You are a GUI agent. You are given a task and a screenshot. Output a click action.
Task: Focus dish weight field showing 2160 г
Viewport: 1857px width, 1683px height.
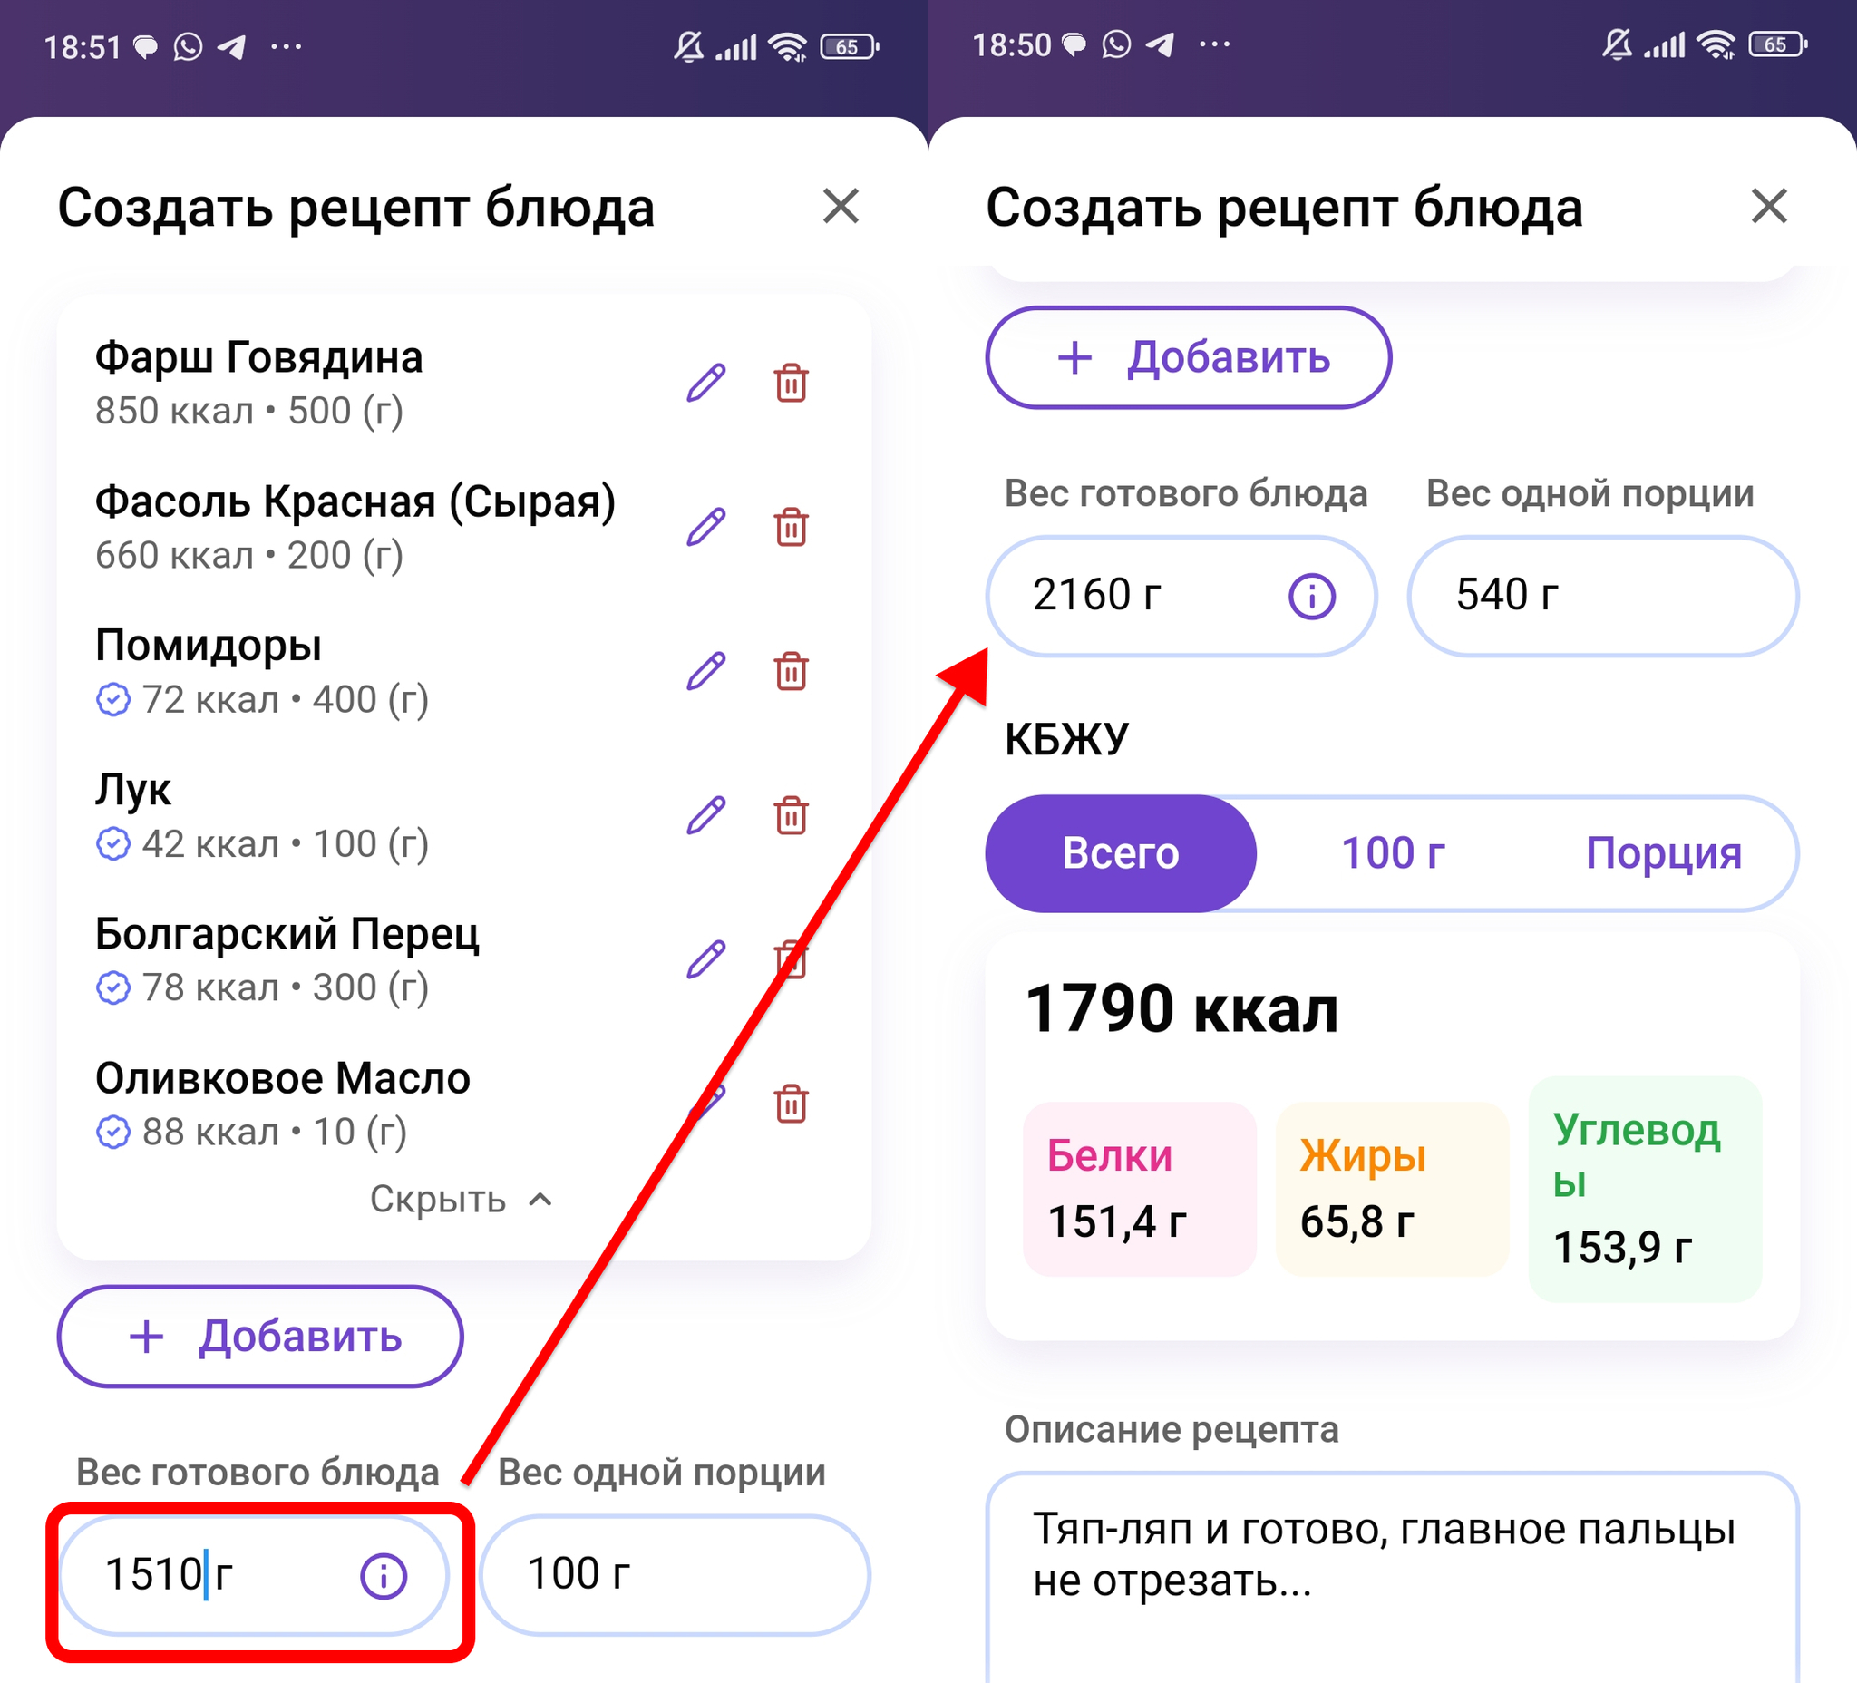[x=1181, y=596]
